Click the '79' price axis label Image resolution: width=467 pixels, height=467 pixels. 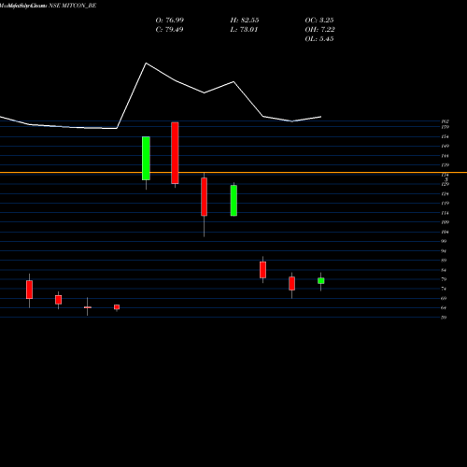point(444,279)
